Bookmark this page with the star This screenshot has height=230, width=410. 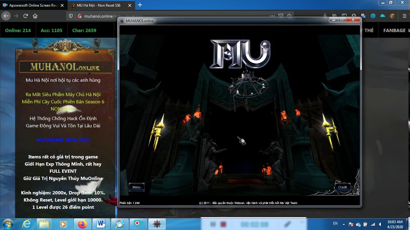point(289,16)
